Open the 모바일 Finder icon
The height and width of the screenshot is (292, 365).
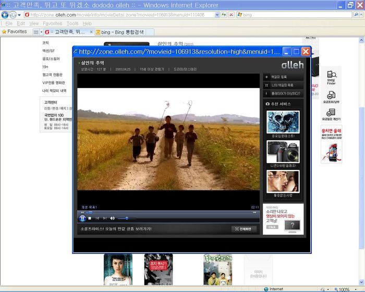(331, 78)
